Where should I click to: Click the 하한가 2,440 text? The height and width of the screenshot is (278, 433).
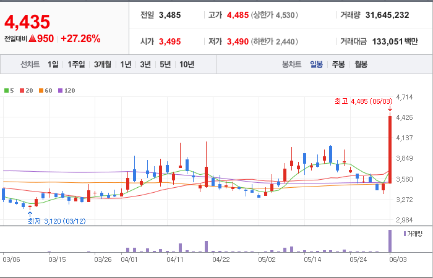click(x=275, y=41)
